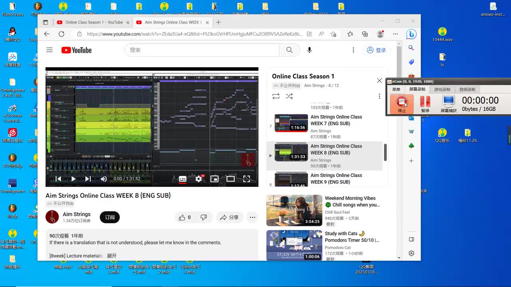Open the Bing chat sidebar icon
Image resolution: width=511 pixels, height=287 pixels.
411,34
